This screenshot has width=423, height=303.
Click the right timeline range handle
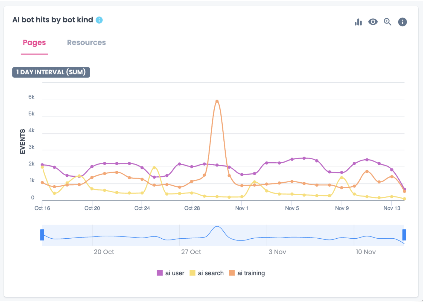404,235
